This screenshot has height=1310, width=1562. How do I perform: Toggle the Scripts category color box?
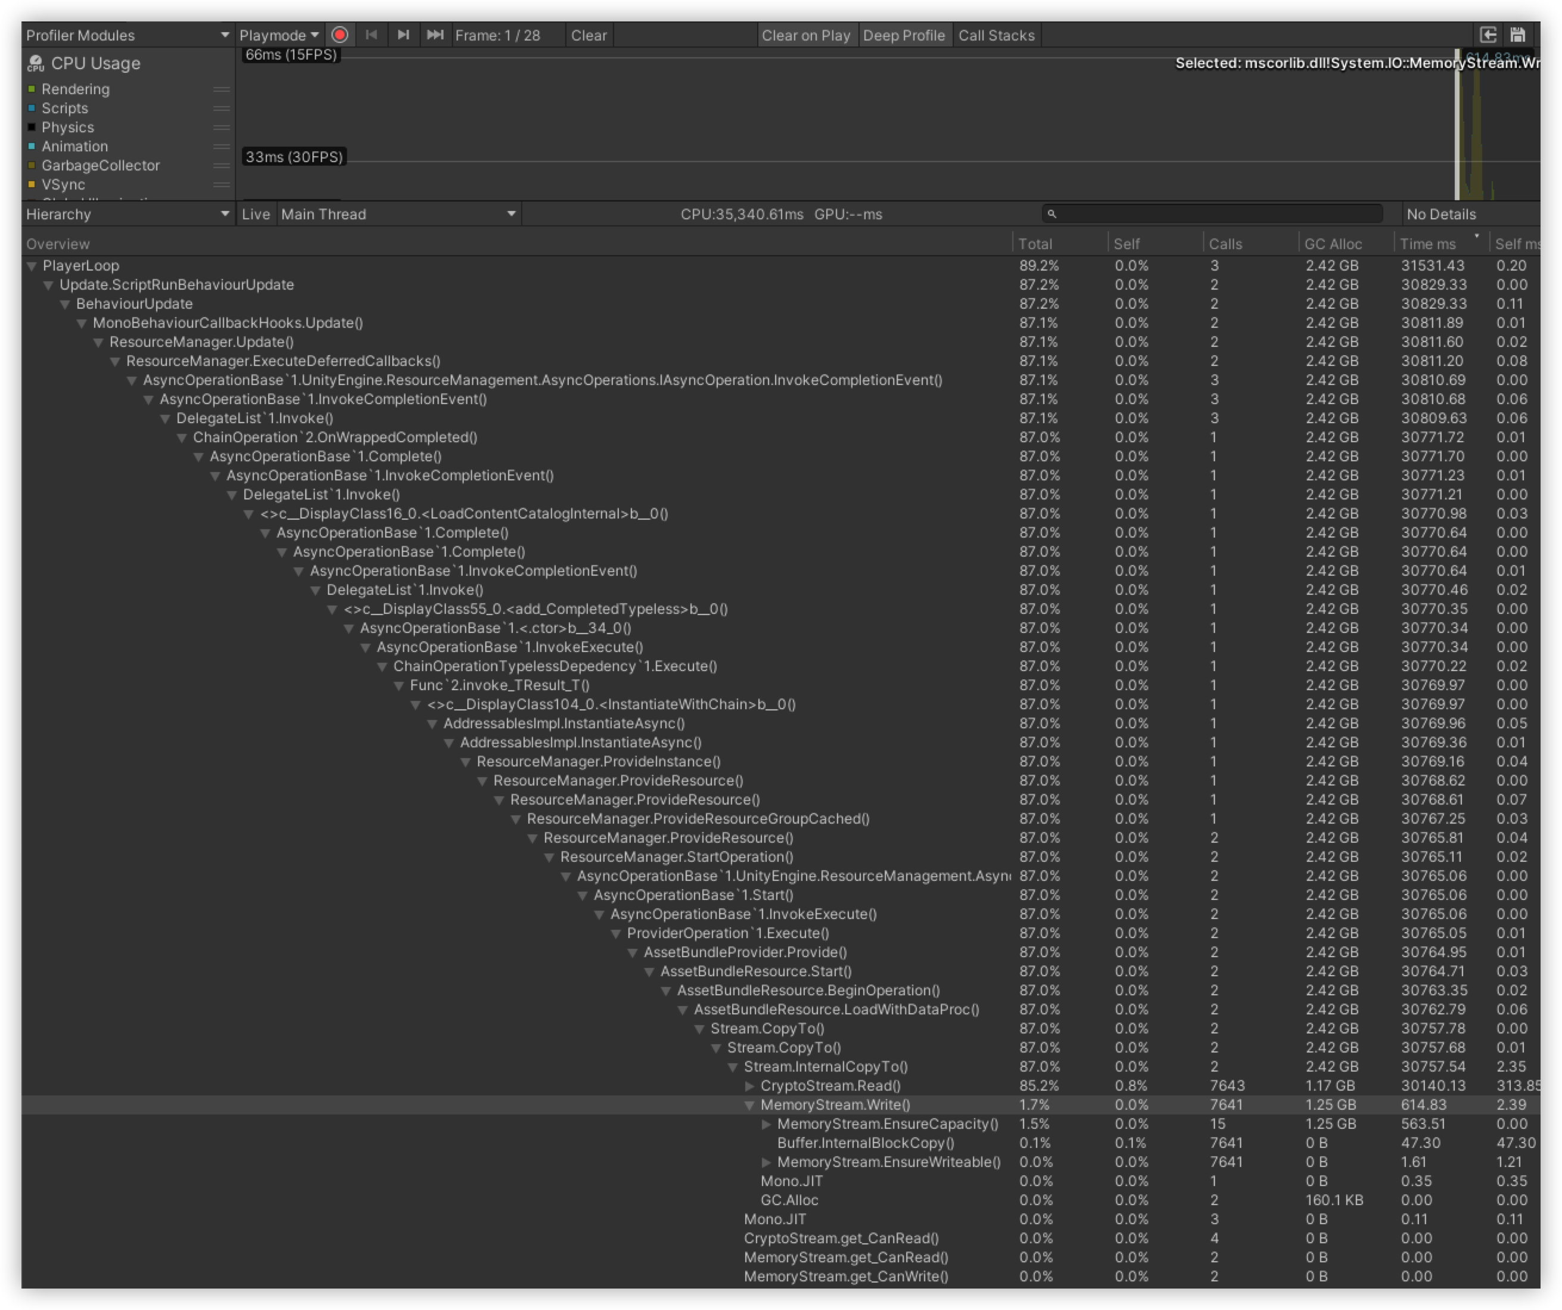pyautogui.click(x=32, y=108)
